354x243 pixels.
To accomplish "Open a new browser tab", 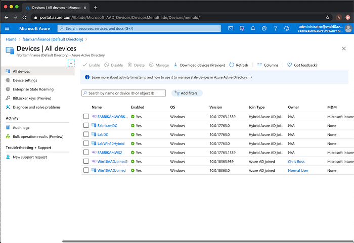I will click(x=96, y=8).
